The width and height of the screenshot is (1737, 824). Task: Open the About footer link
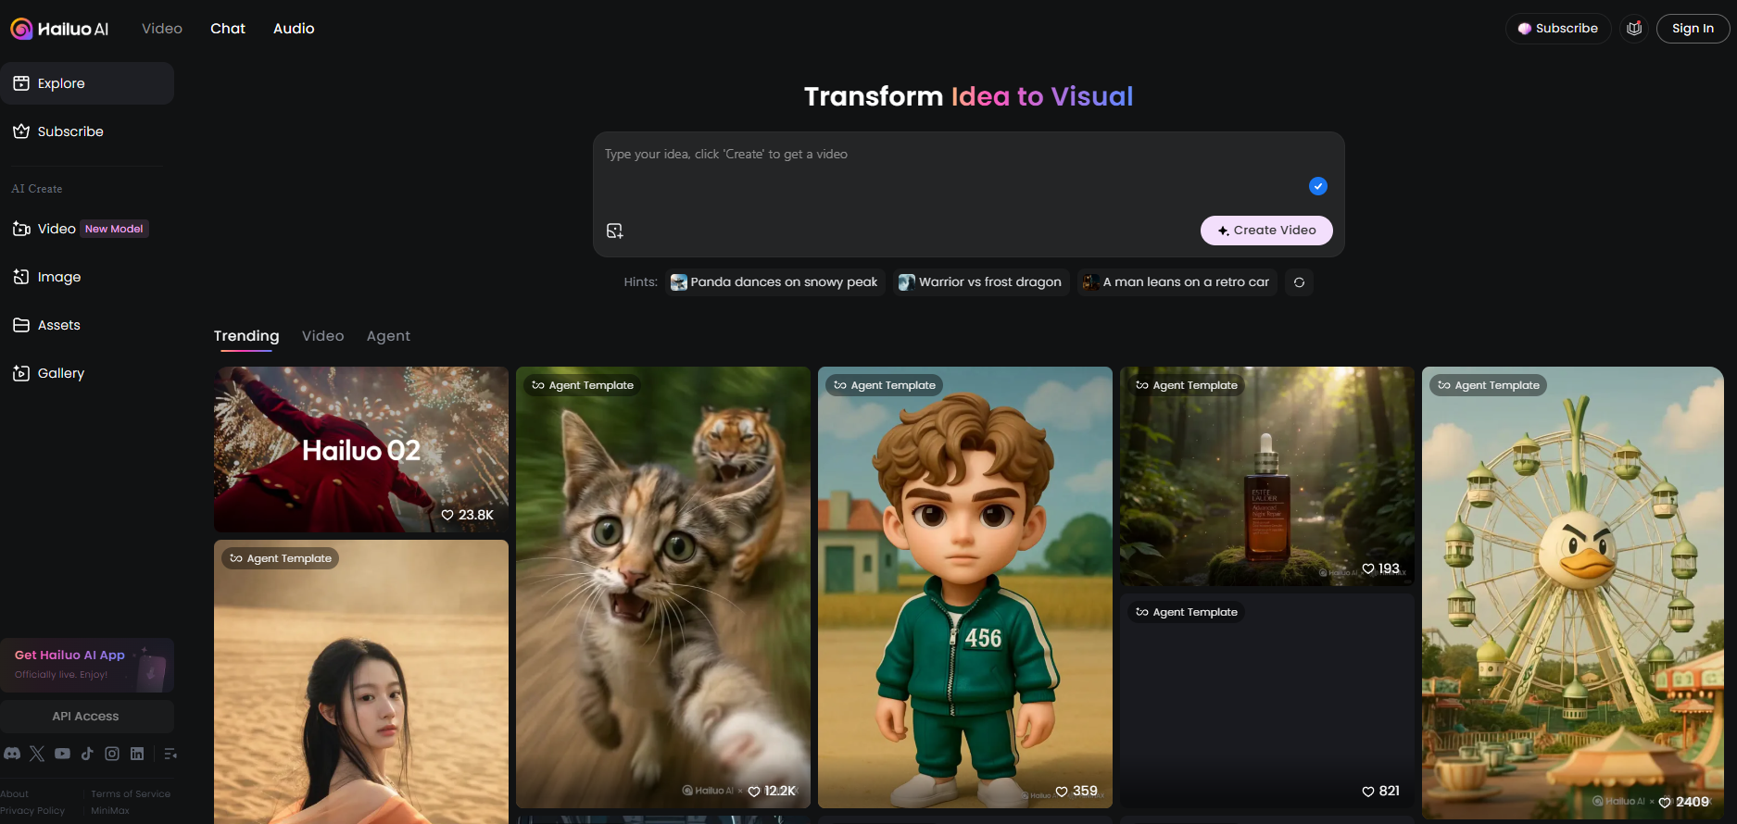[14, 793]
